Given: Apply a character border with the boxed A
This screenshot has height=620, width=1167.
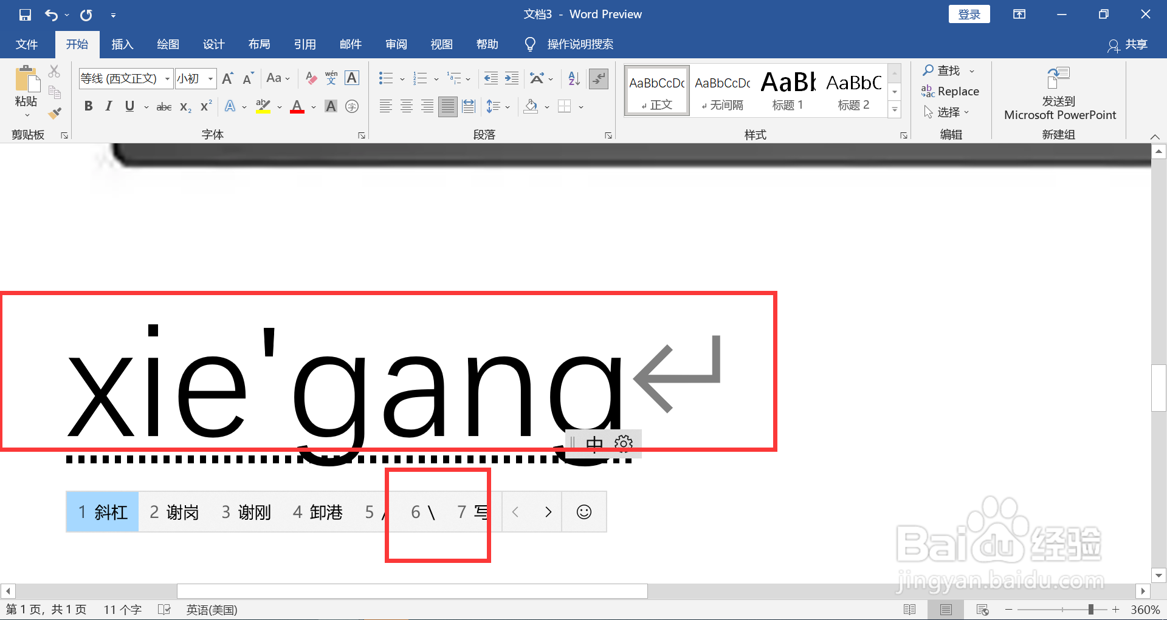Looking at the screenshot, I should click(352, 78).
